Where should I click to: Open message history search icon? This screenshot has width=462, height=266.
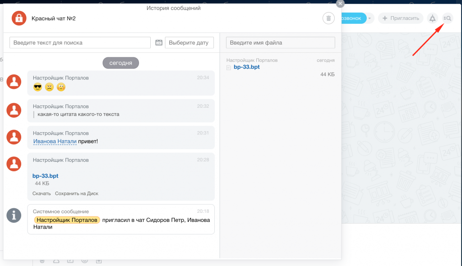click(x=448, y=18)
